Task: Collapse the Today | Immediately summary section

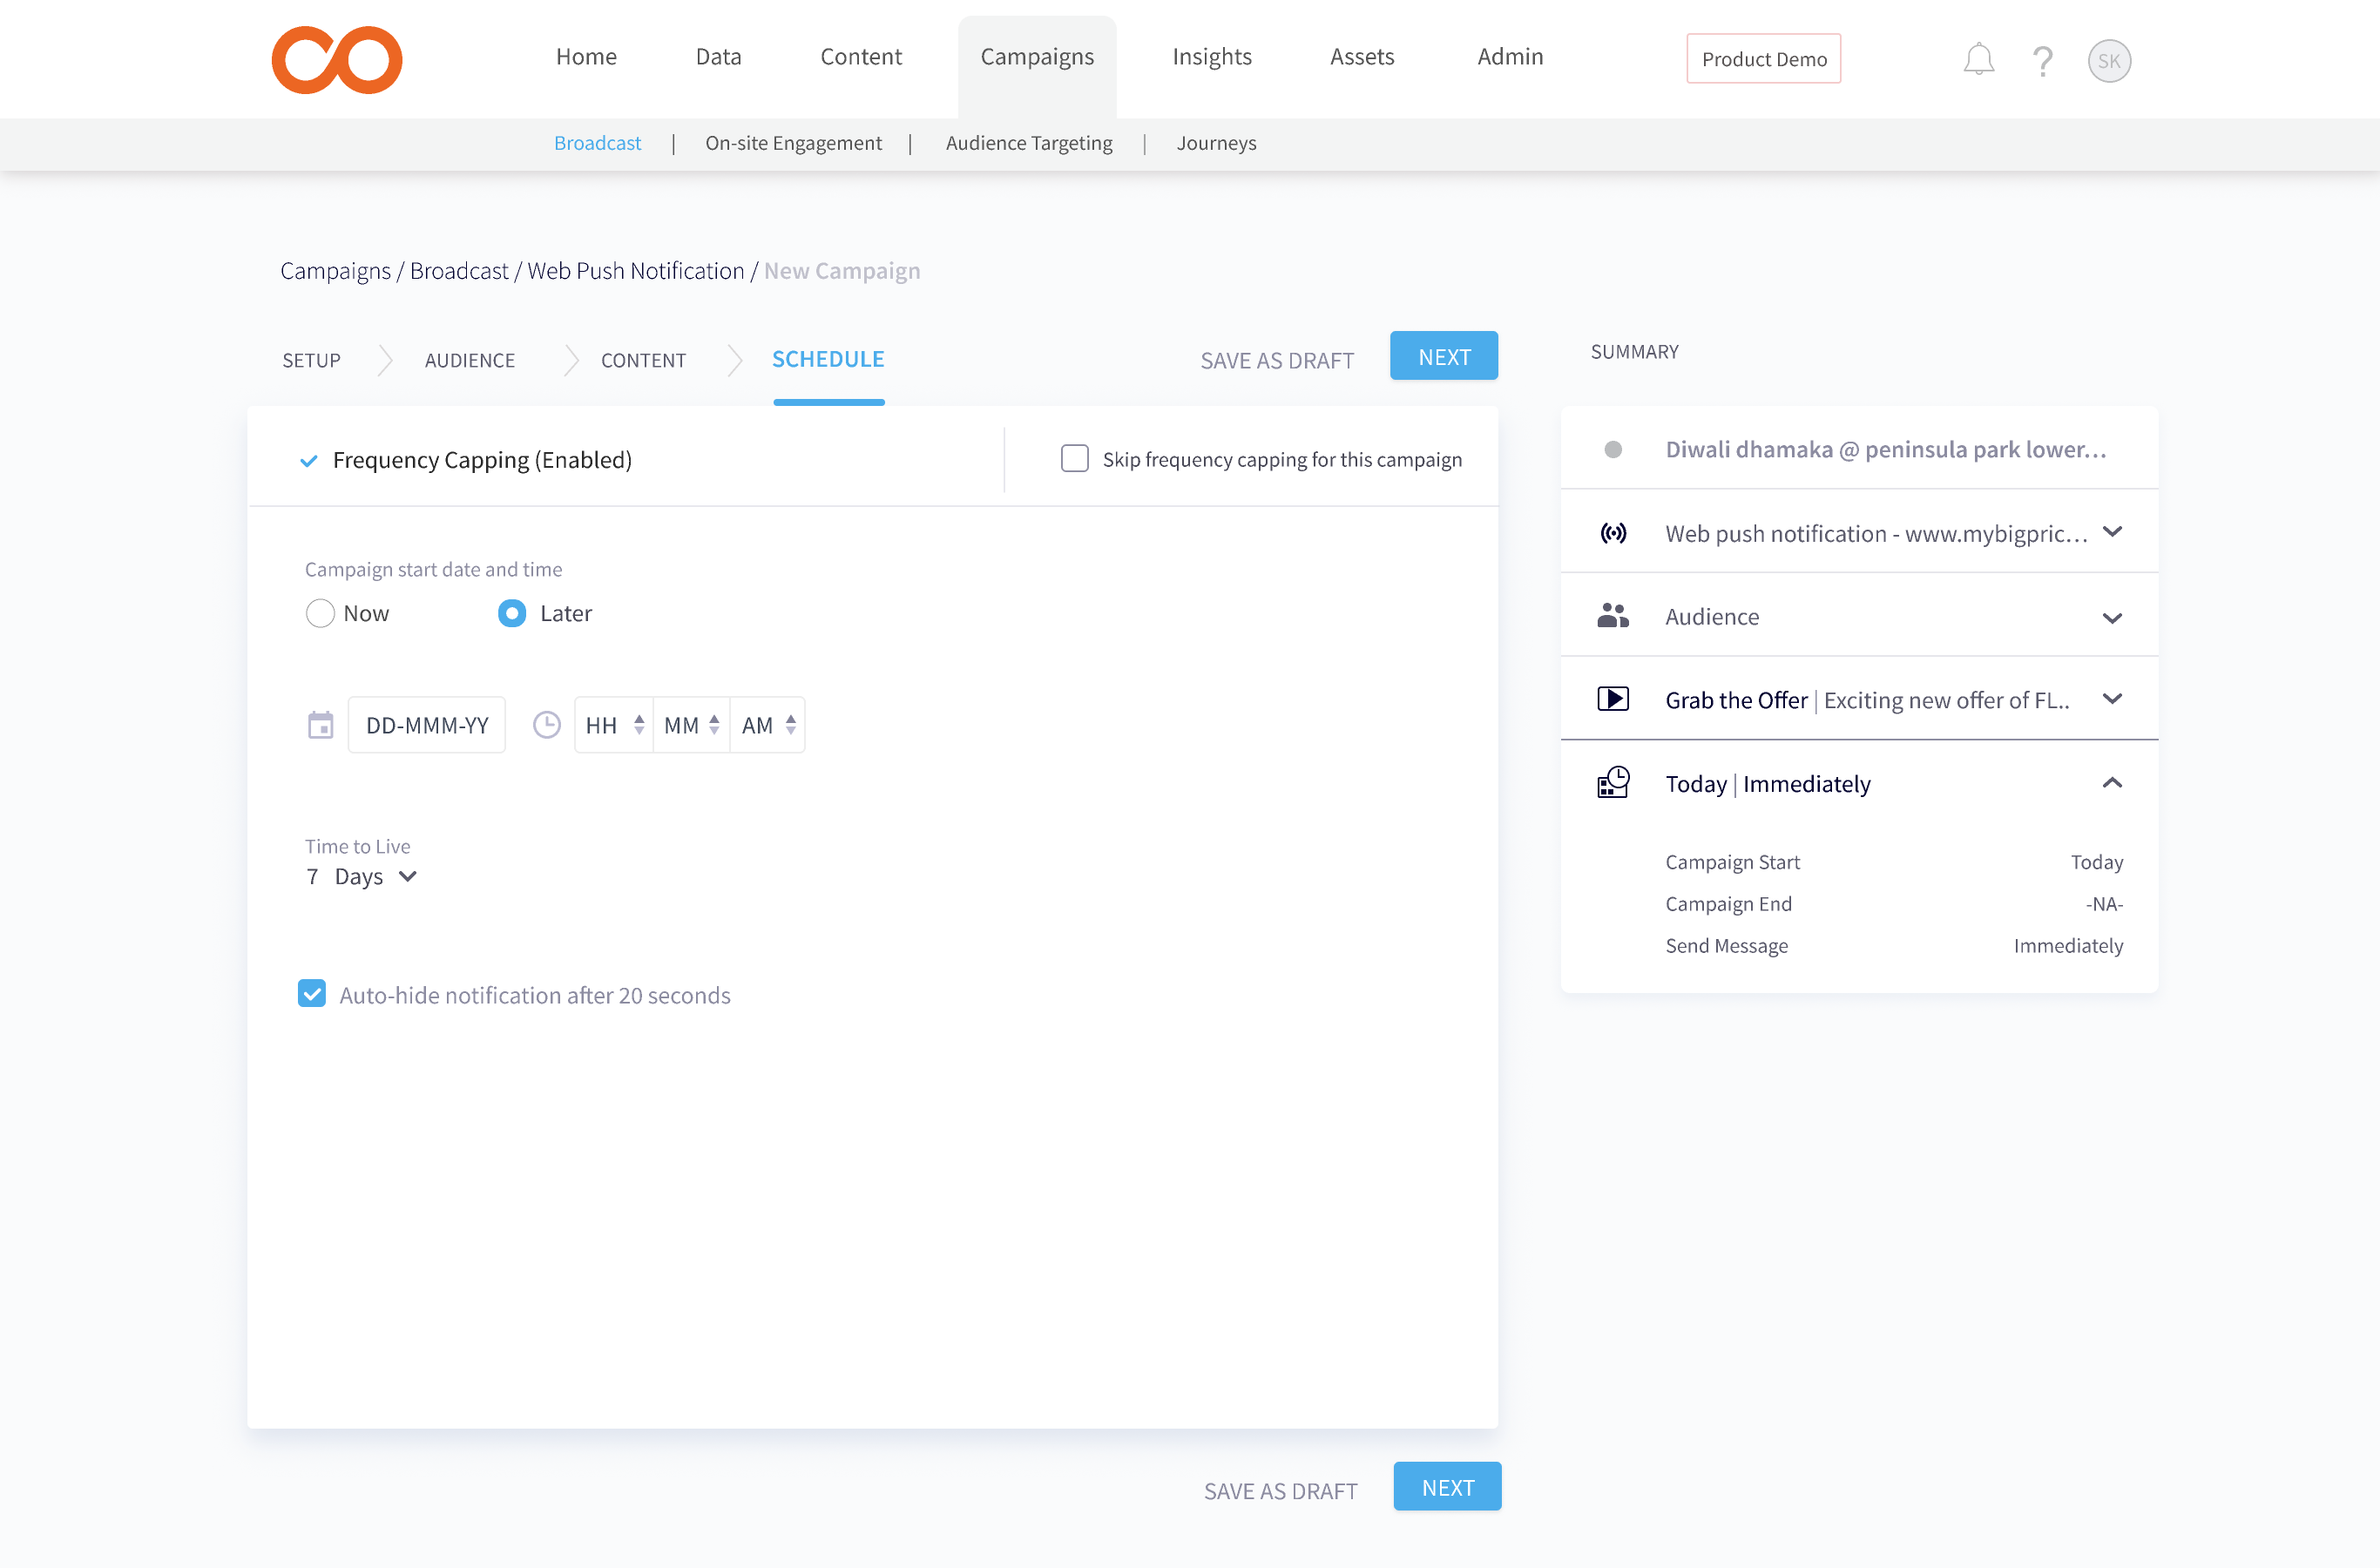Action: (x=2111, y=783)
